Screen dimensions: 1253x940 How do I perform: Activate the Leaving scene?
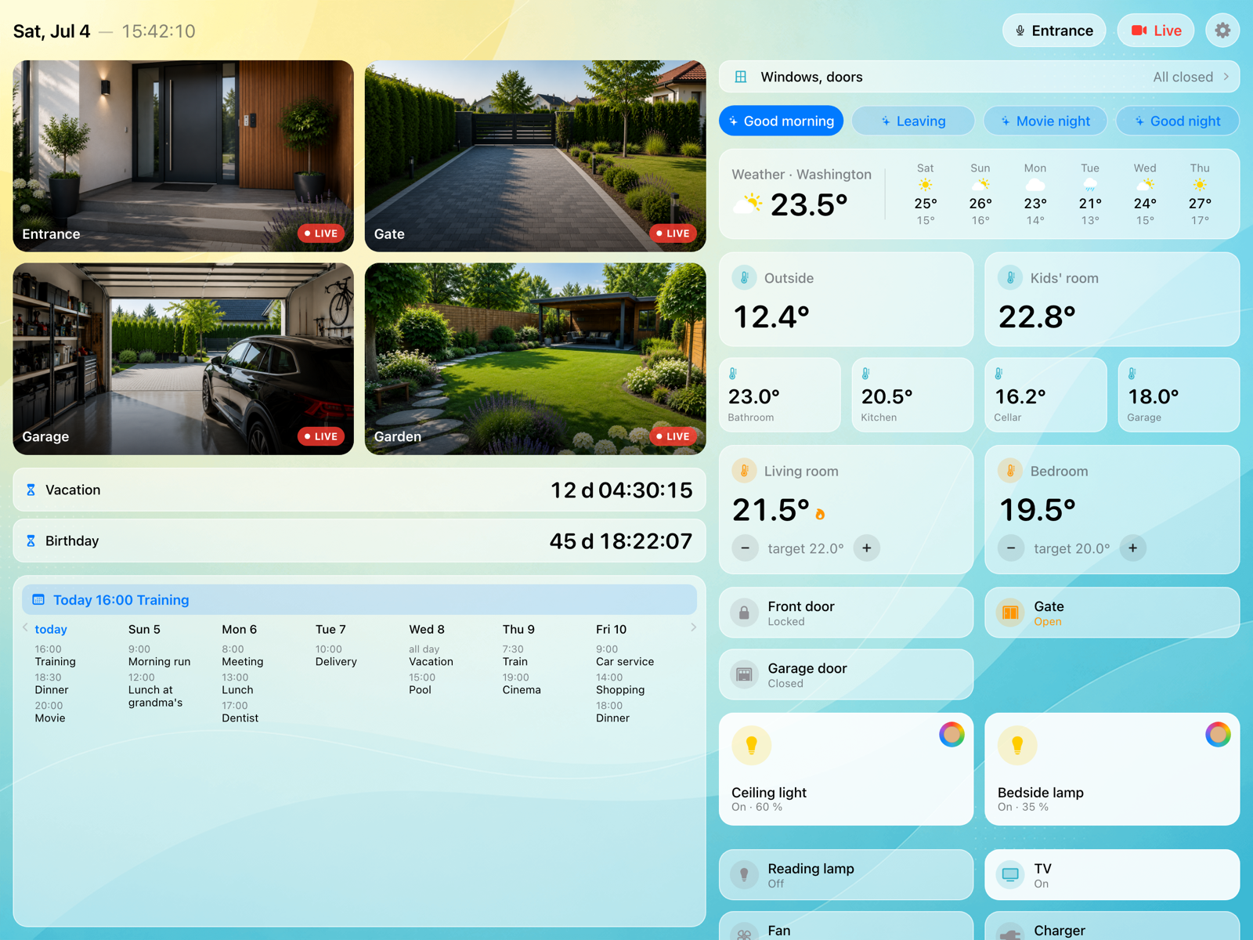913,121
